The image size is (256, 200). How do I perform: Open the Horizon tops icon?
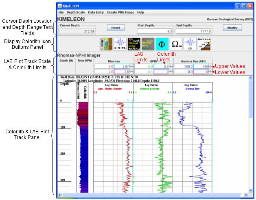click(x=204, y=44)
